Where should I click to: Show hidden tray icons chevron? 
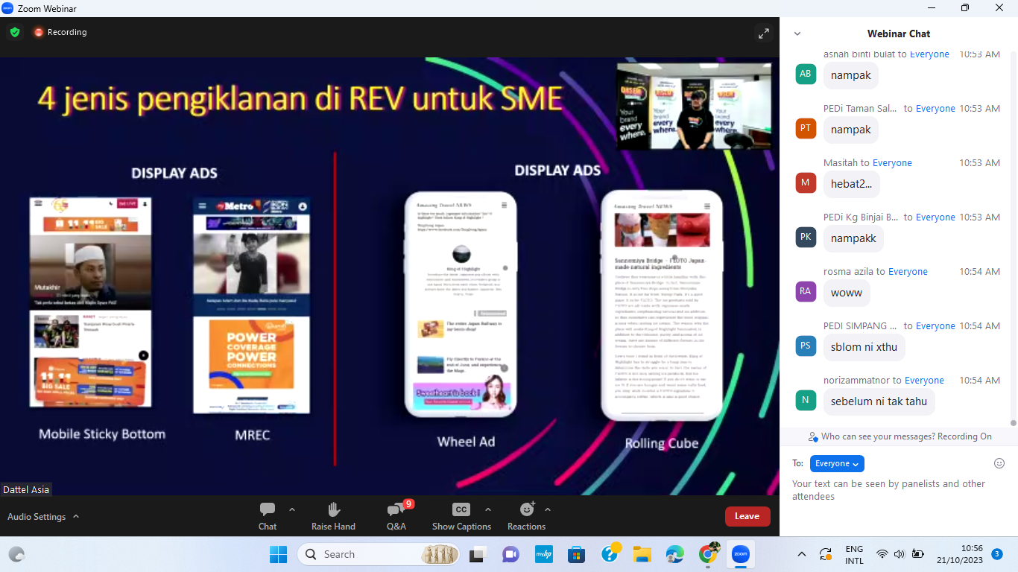(x=802, y=554)
